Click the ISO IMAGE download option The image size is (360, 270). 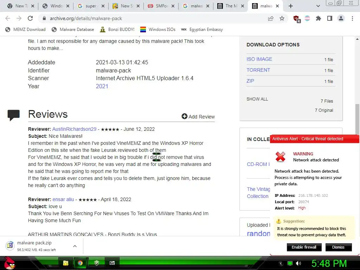click(259, 59)
